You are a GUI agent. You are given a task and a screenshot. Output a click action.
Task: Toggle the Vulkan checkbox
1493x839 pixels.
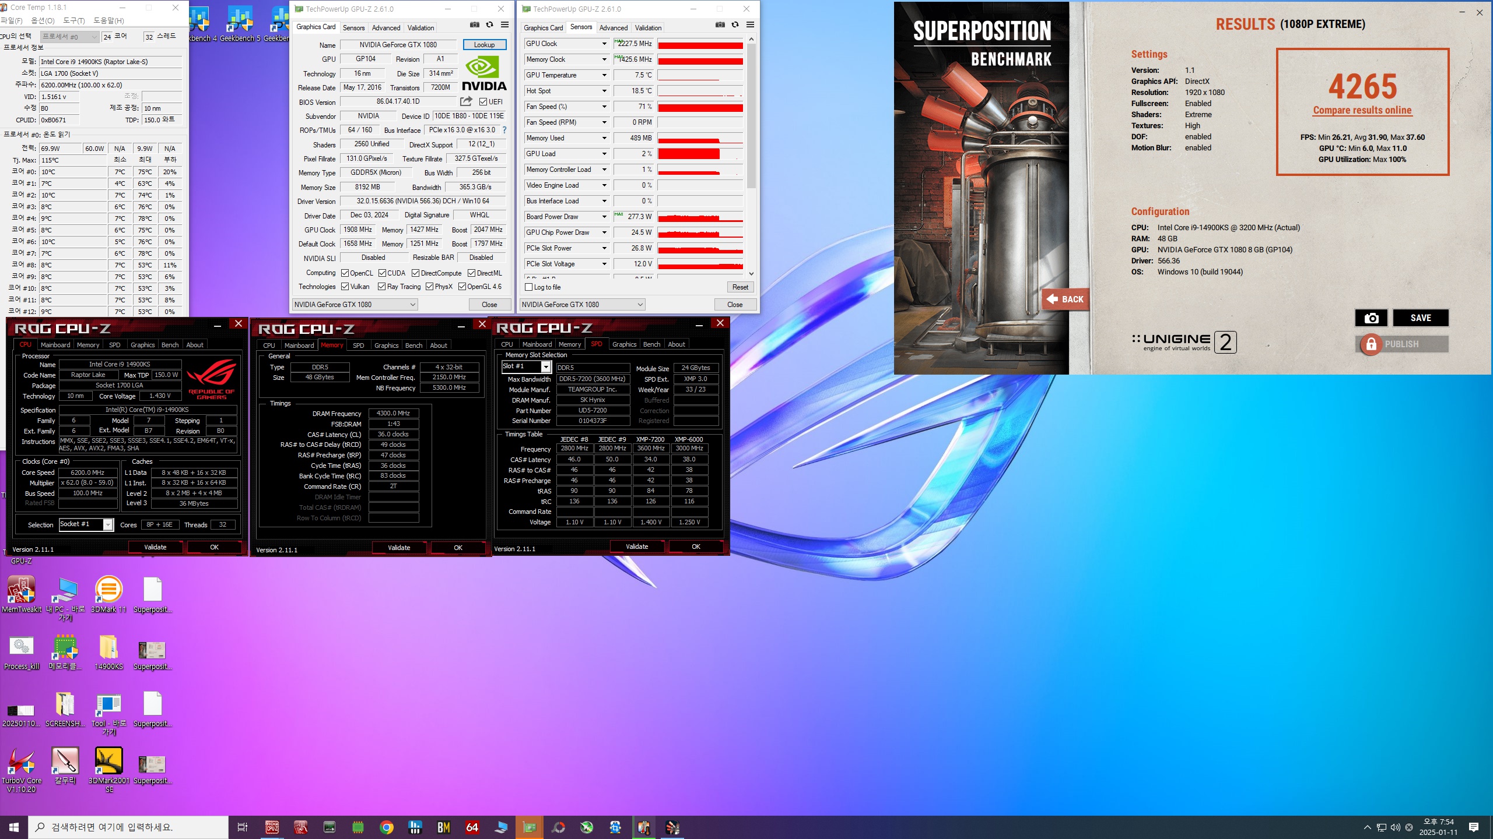click(345, 287)
